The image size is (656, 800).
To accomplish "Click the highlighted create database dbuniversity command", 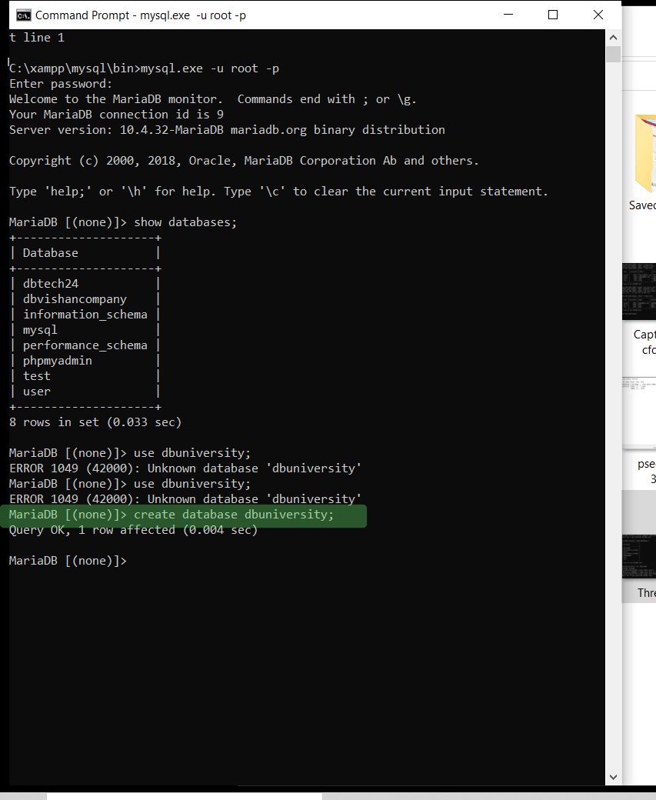I will click(235, 514).
